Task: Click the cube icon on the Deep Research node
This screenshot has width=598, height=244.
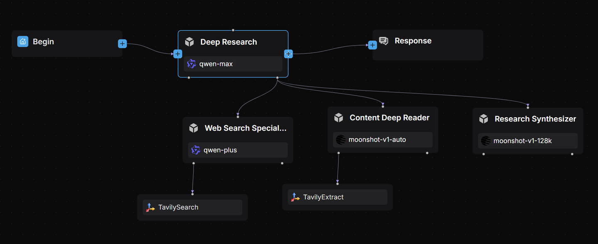Action: click(x=190, y=41)
